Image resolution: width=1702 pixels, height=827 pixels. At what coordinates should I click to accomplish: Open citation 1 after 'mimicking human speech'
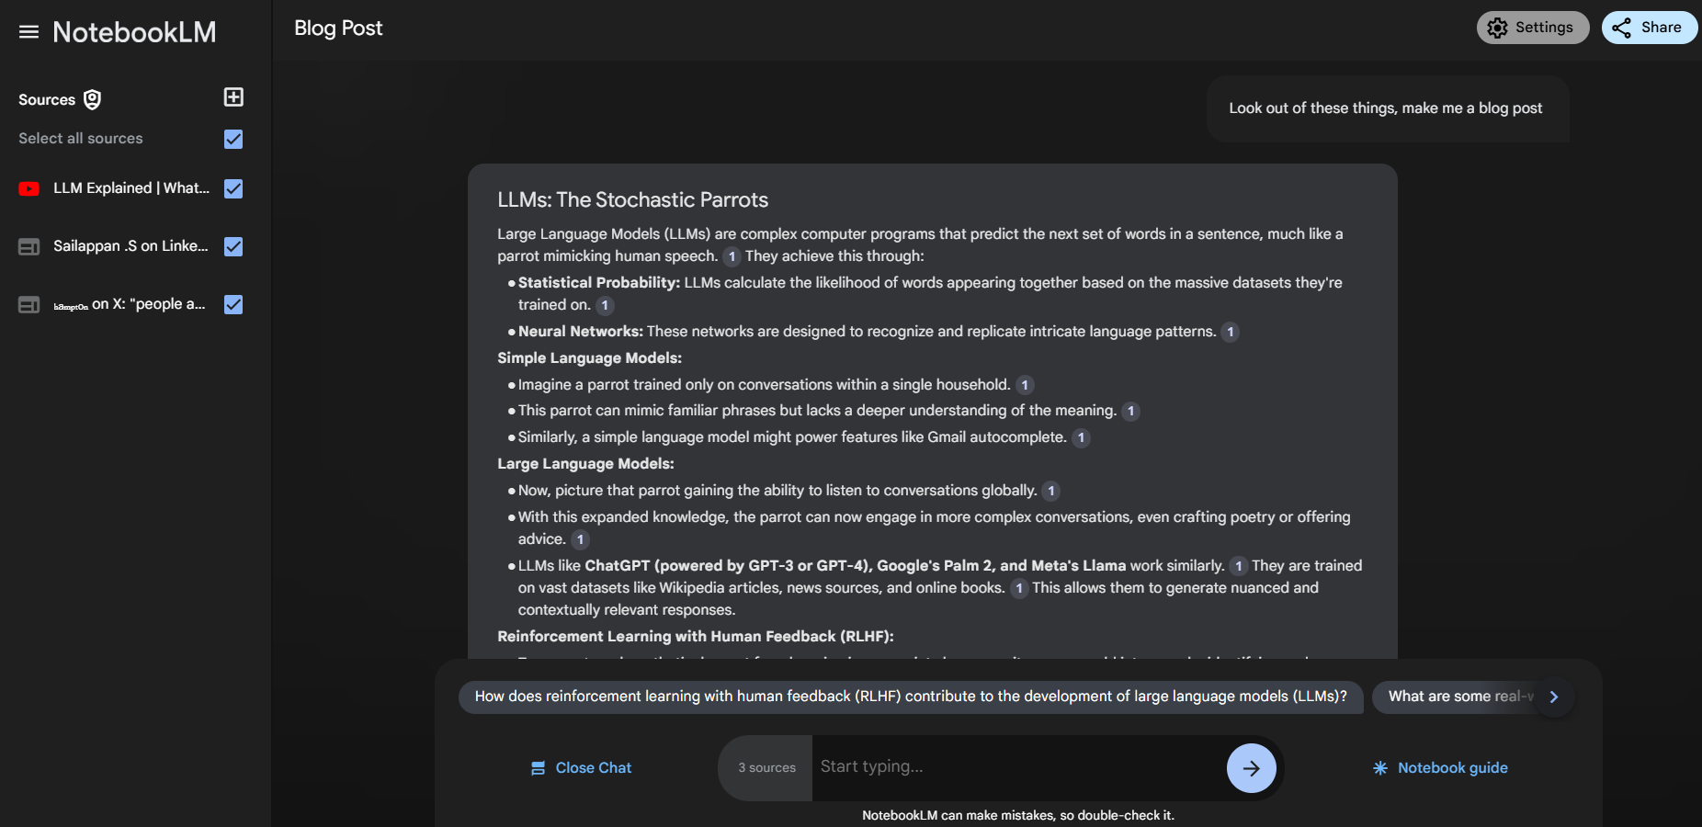click(x=732, y=256)
